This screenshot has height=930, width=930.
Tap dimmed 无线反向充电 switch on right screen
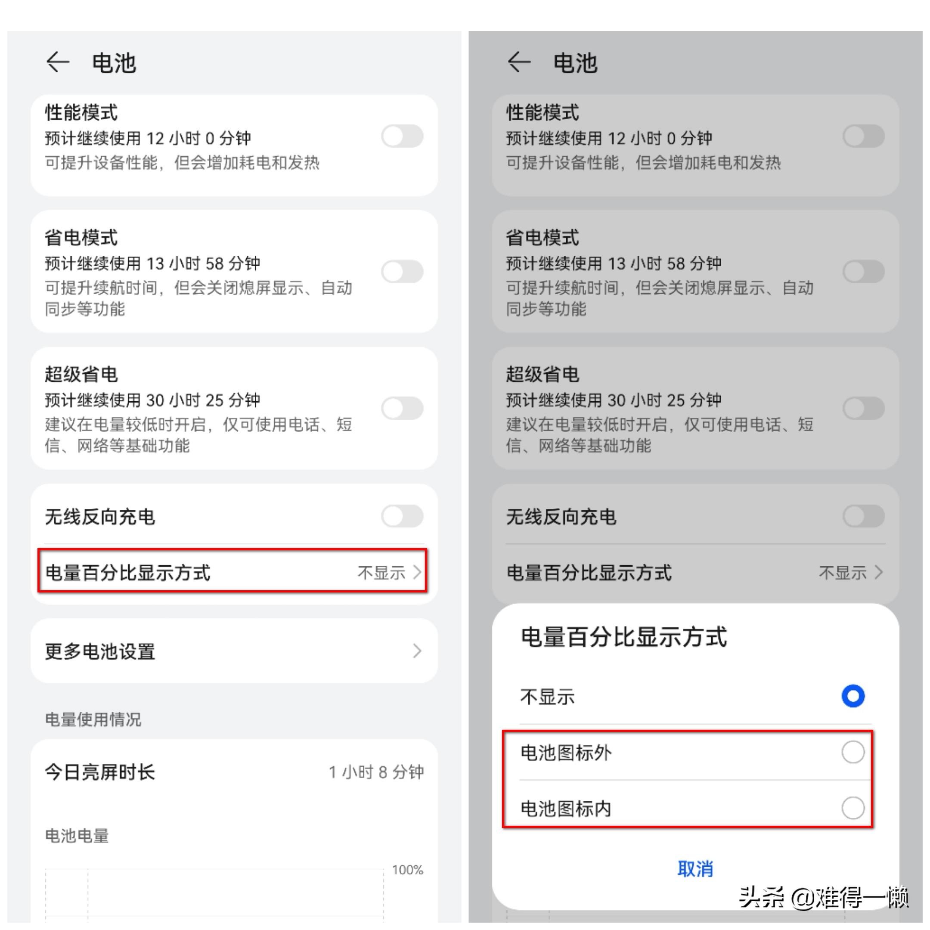(x=864, y=517)
